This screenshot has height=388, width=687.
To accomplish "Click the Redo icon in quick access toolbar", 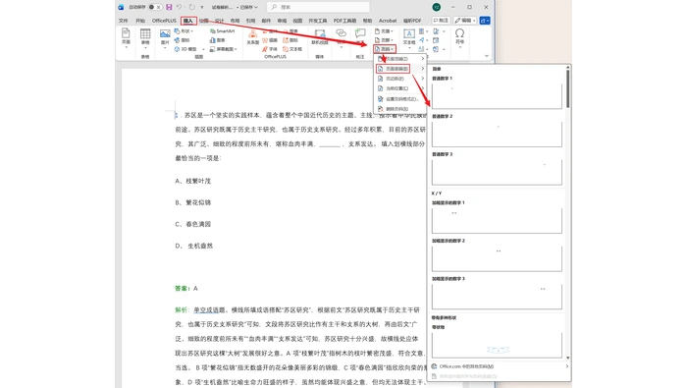I will pyautogui.click(x=191, y=7).
